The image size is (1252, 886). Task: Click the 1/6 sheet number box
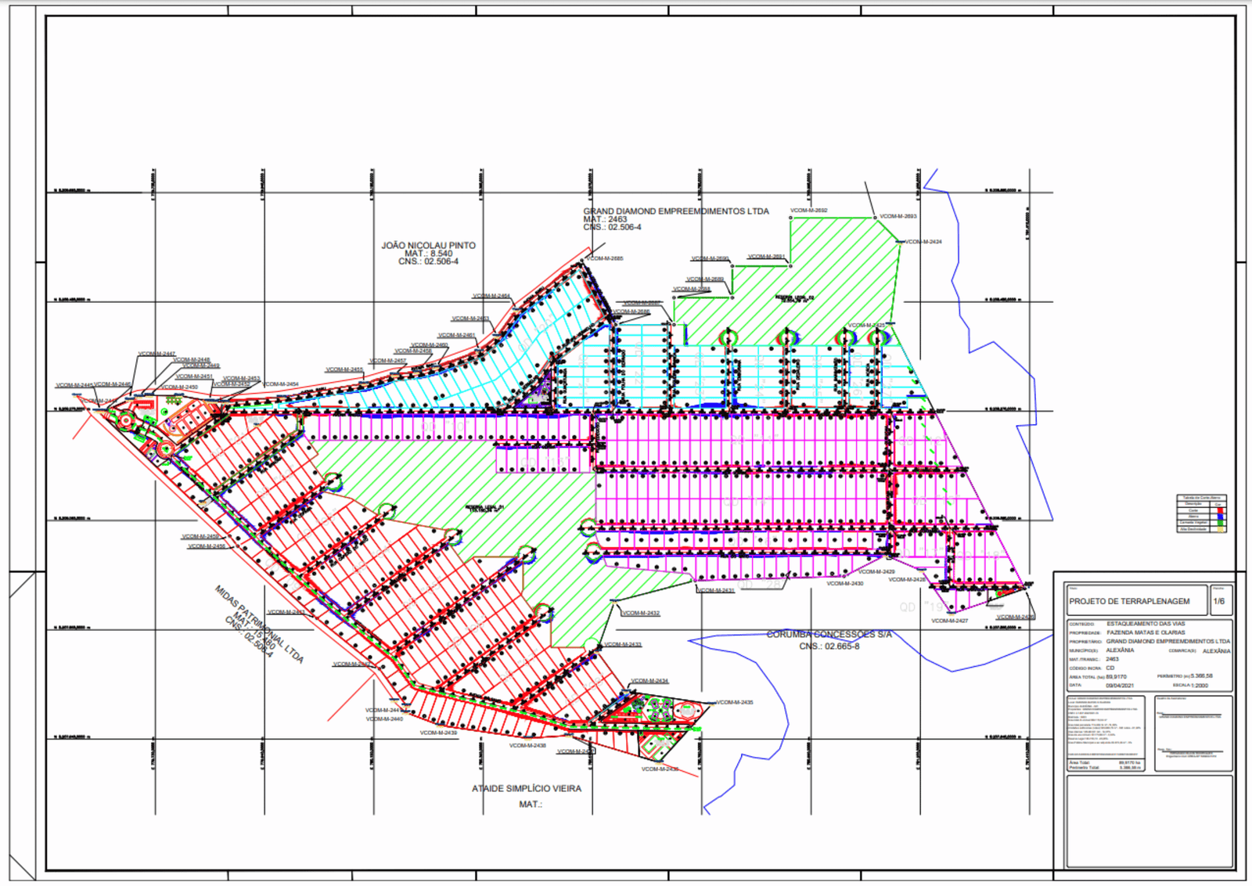click(x=1218, y=601)
